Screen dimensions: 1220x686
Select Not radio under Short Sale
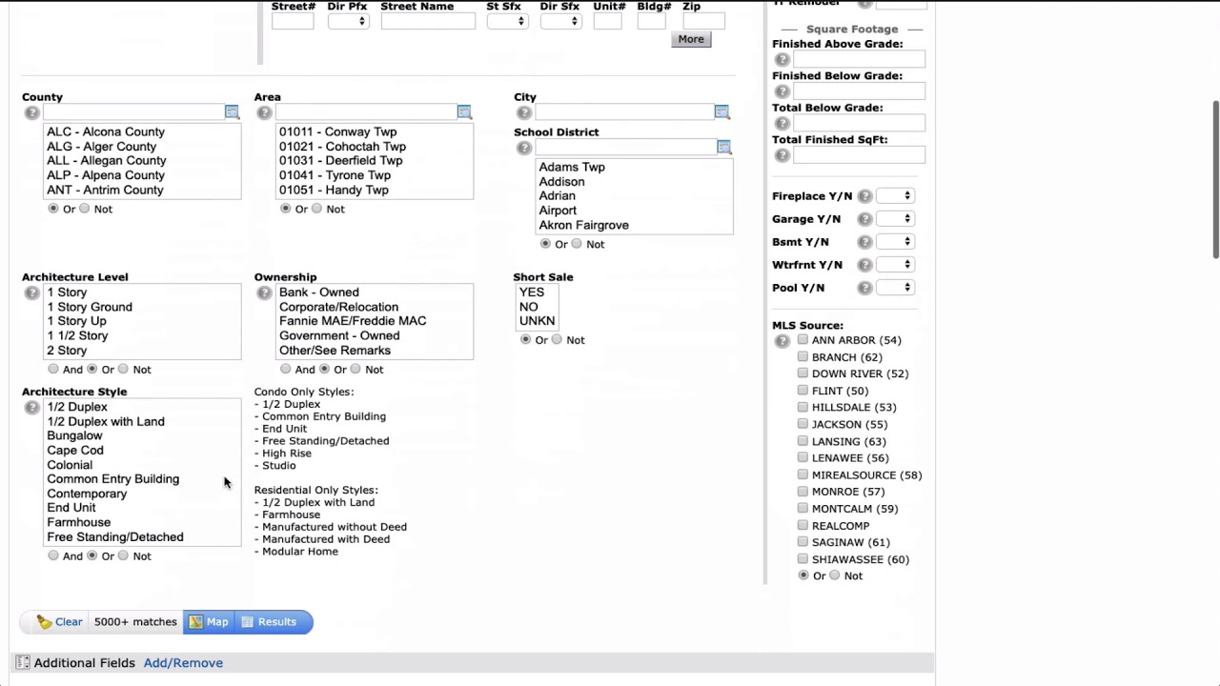pyautogui.click(x=557, y=339)
